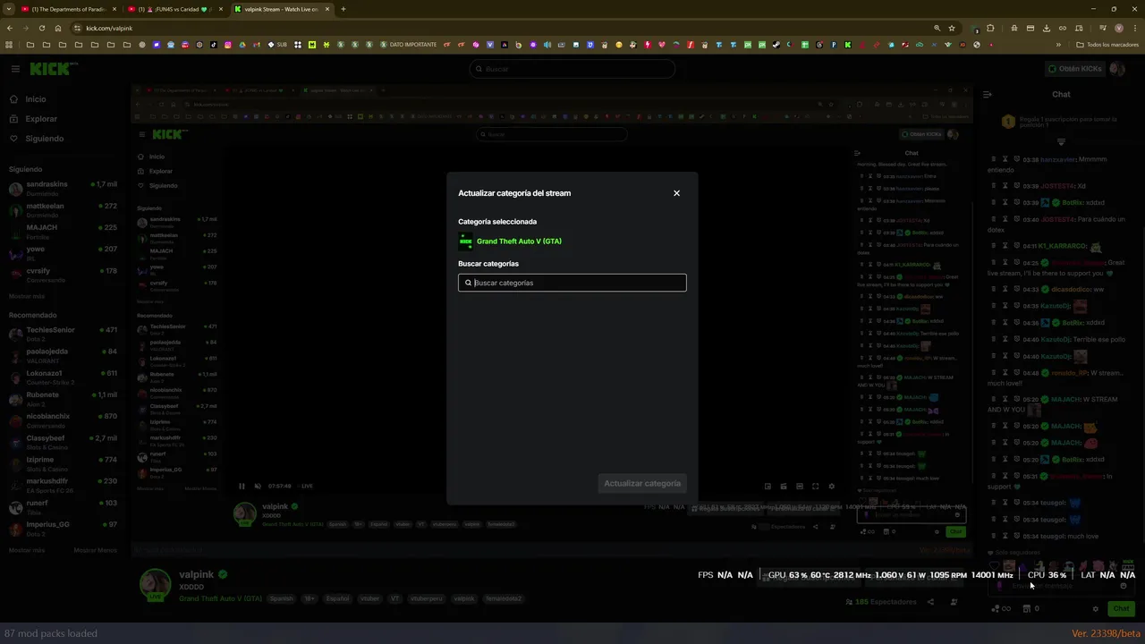1145x644 pixels.
Task: Click the vtuberperu tag
Action: (x=428, y=598)
